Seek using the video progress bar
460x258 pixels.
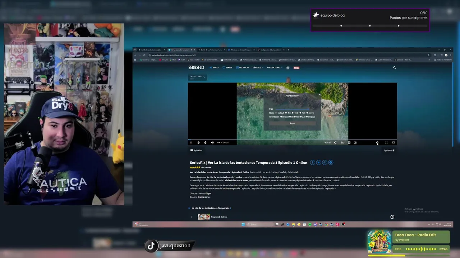point(292,139)
